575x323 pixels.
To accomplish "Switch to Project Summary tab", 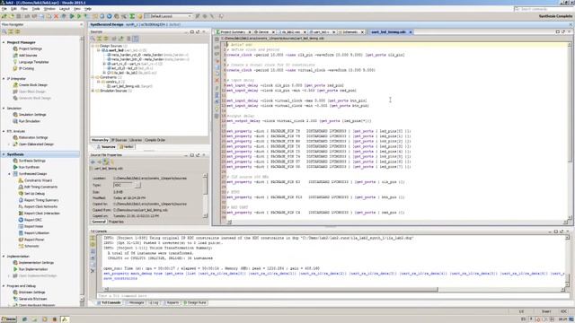I will [233, 32].
